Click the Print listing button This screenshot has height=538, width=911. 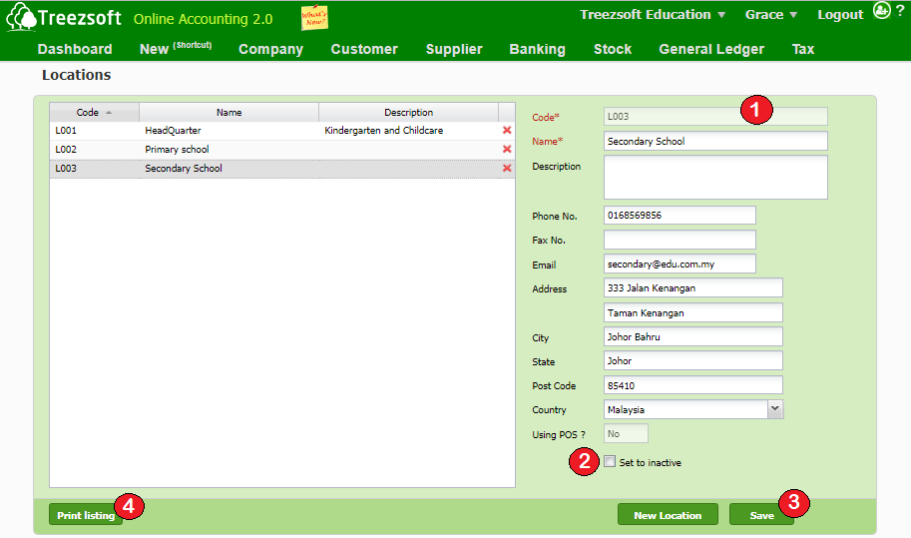click(85, 515)
